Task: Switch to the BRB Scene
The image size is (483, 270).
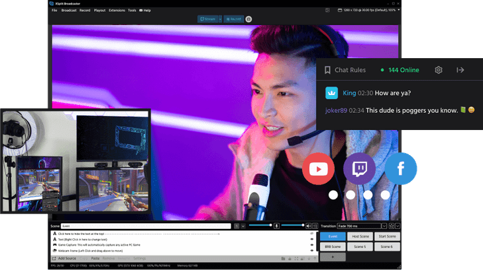Action: pyautogui.click(x=333, y=247)
